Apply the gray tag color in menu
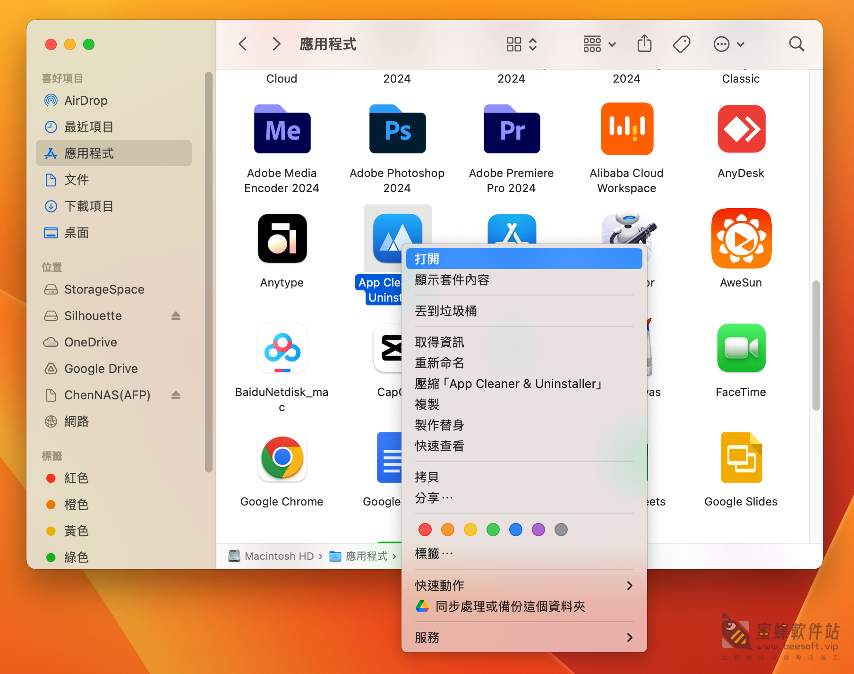Image resolution: width=854 pixels, height=674 pixels. click(561, 530)
